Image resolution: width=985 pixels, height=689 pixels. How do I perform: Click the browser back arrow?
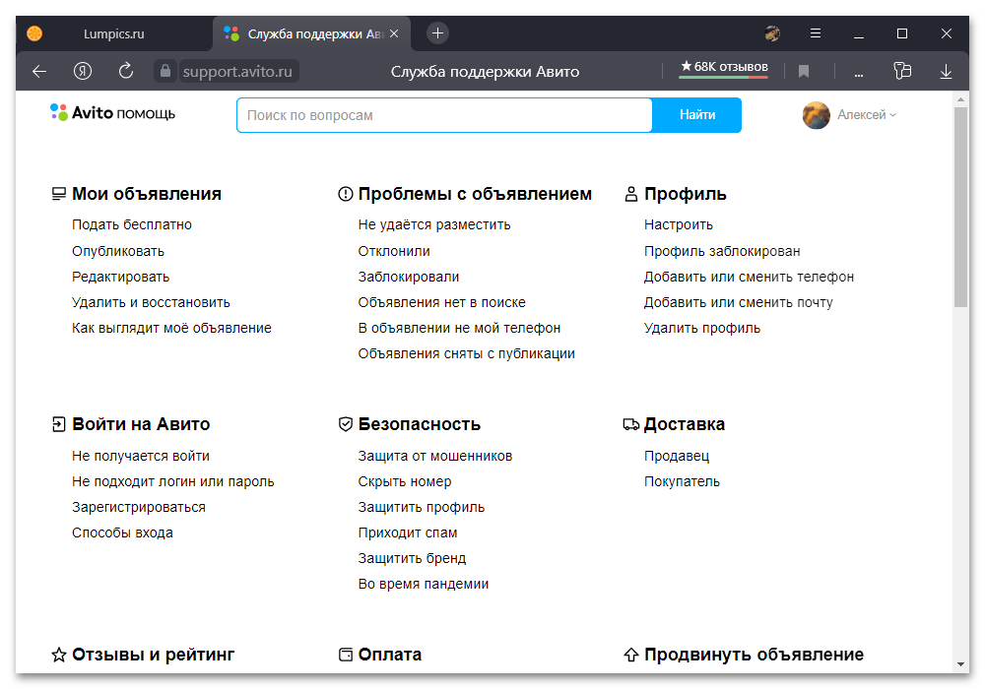pyautogui.click(x=39, y=72)
